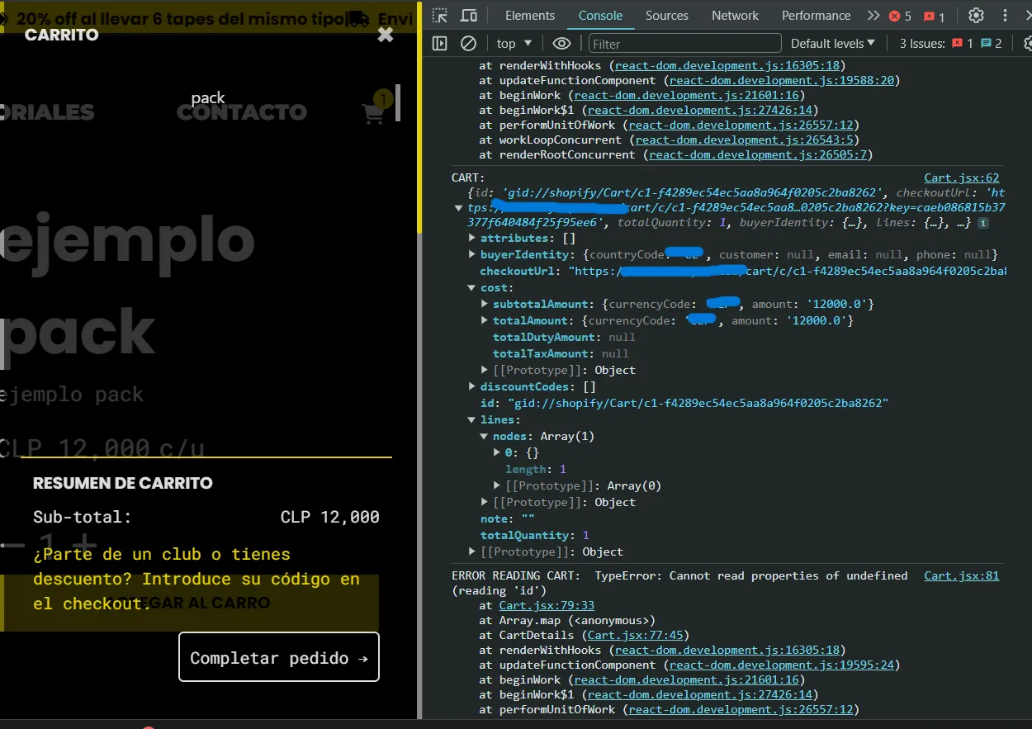Open the Cart.jsx:62 source link
The height and width of the screenshot is (729, 1032).
(x=962, y=178)
